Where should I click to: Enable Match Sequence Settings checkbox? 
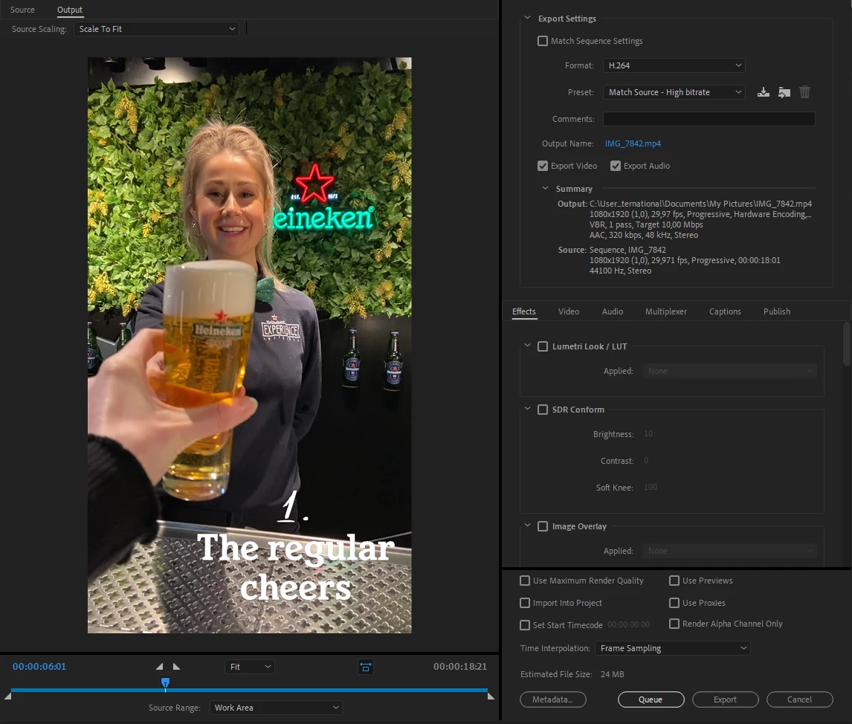point(542,41)
